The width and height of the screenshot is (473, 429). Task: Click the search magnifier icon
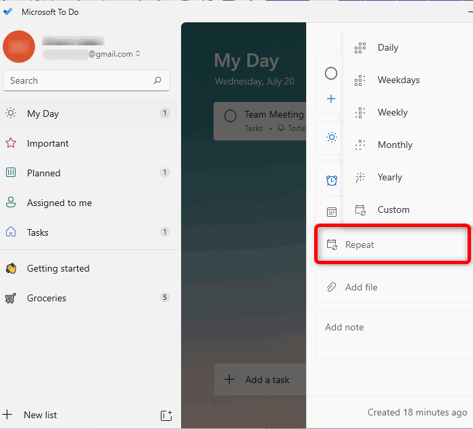tap(157, 80)
